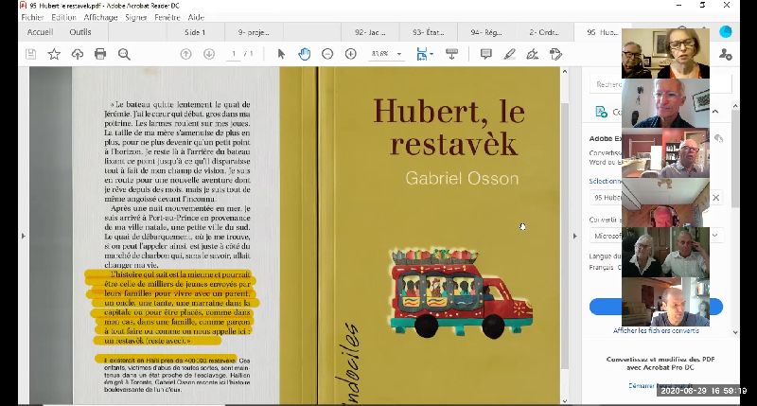Go to next page with down arrow
757x406 pixels.
[209, 54]
